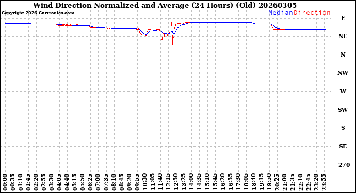Click the '14:35' time axis label
356x193 pixels.
tap(199, 183)
